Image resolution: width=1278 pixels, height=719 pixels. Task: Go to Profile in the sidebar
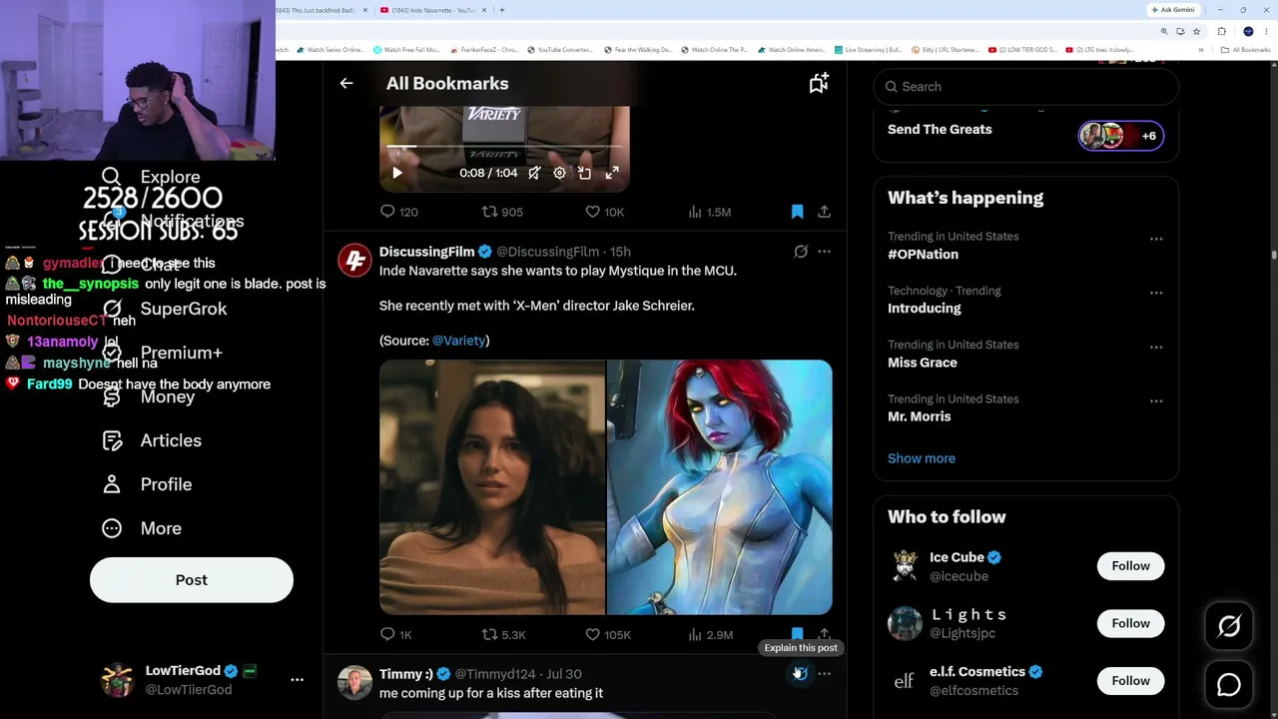pos(147,484)
